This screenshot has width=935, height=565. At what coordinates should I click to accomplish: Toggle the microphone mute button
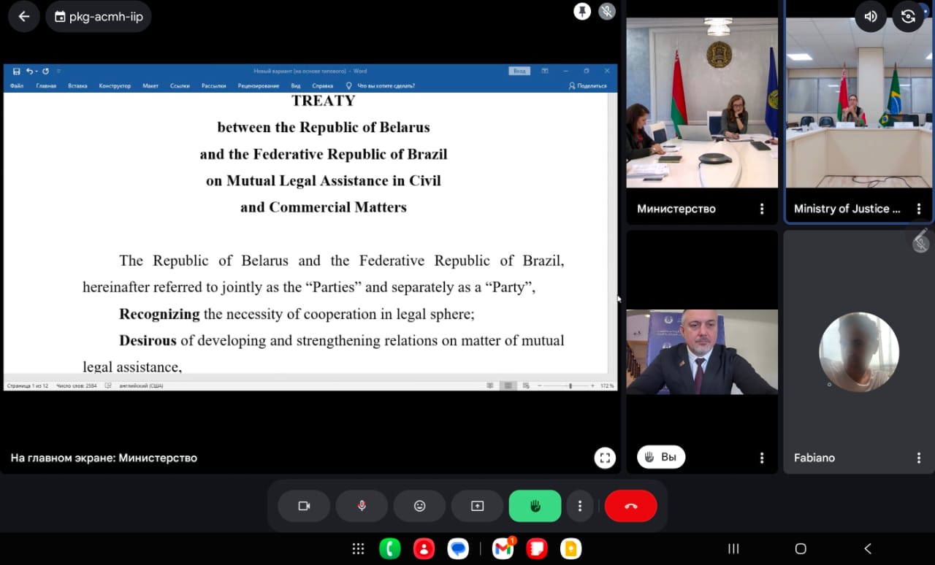click(x=362, y=506)
